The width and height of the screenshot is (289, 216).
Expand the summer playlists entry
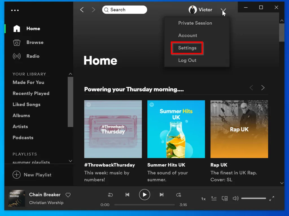[x=70, y=161]
